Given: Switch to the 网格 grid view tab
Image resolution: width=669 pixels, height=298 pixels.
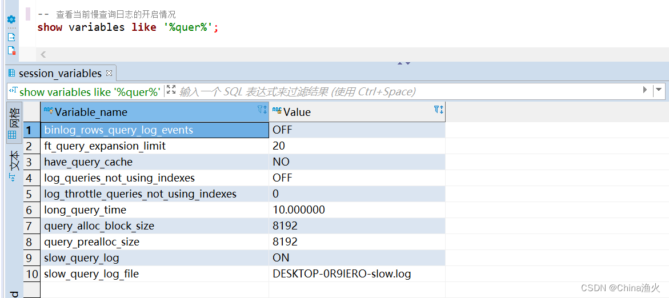Looking at the screenshot, I should (13, 123).
